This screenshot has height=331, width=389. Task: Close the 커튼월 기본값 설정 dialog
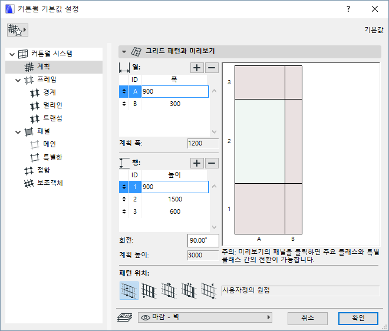[375, 9]
